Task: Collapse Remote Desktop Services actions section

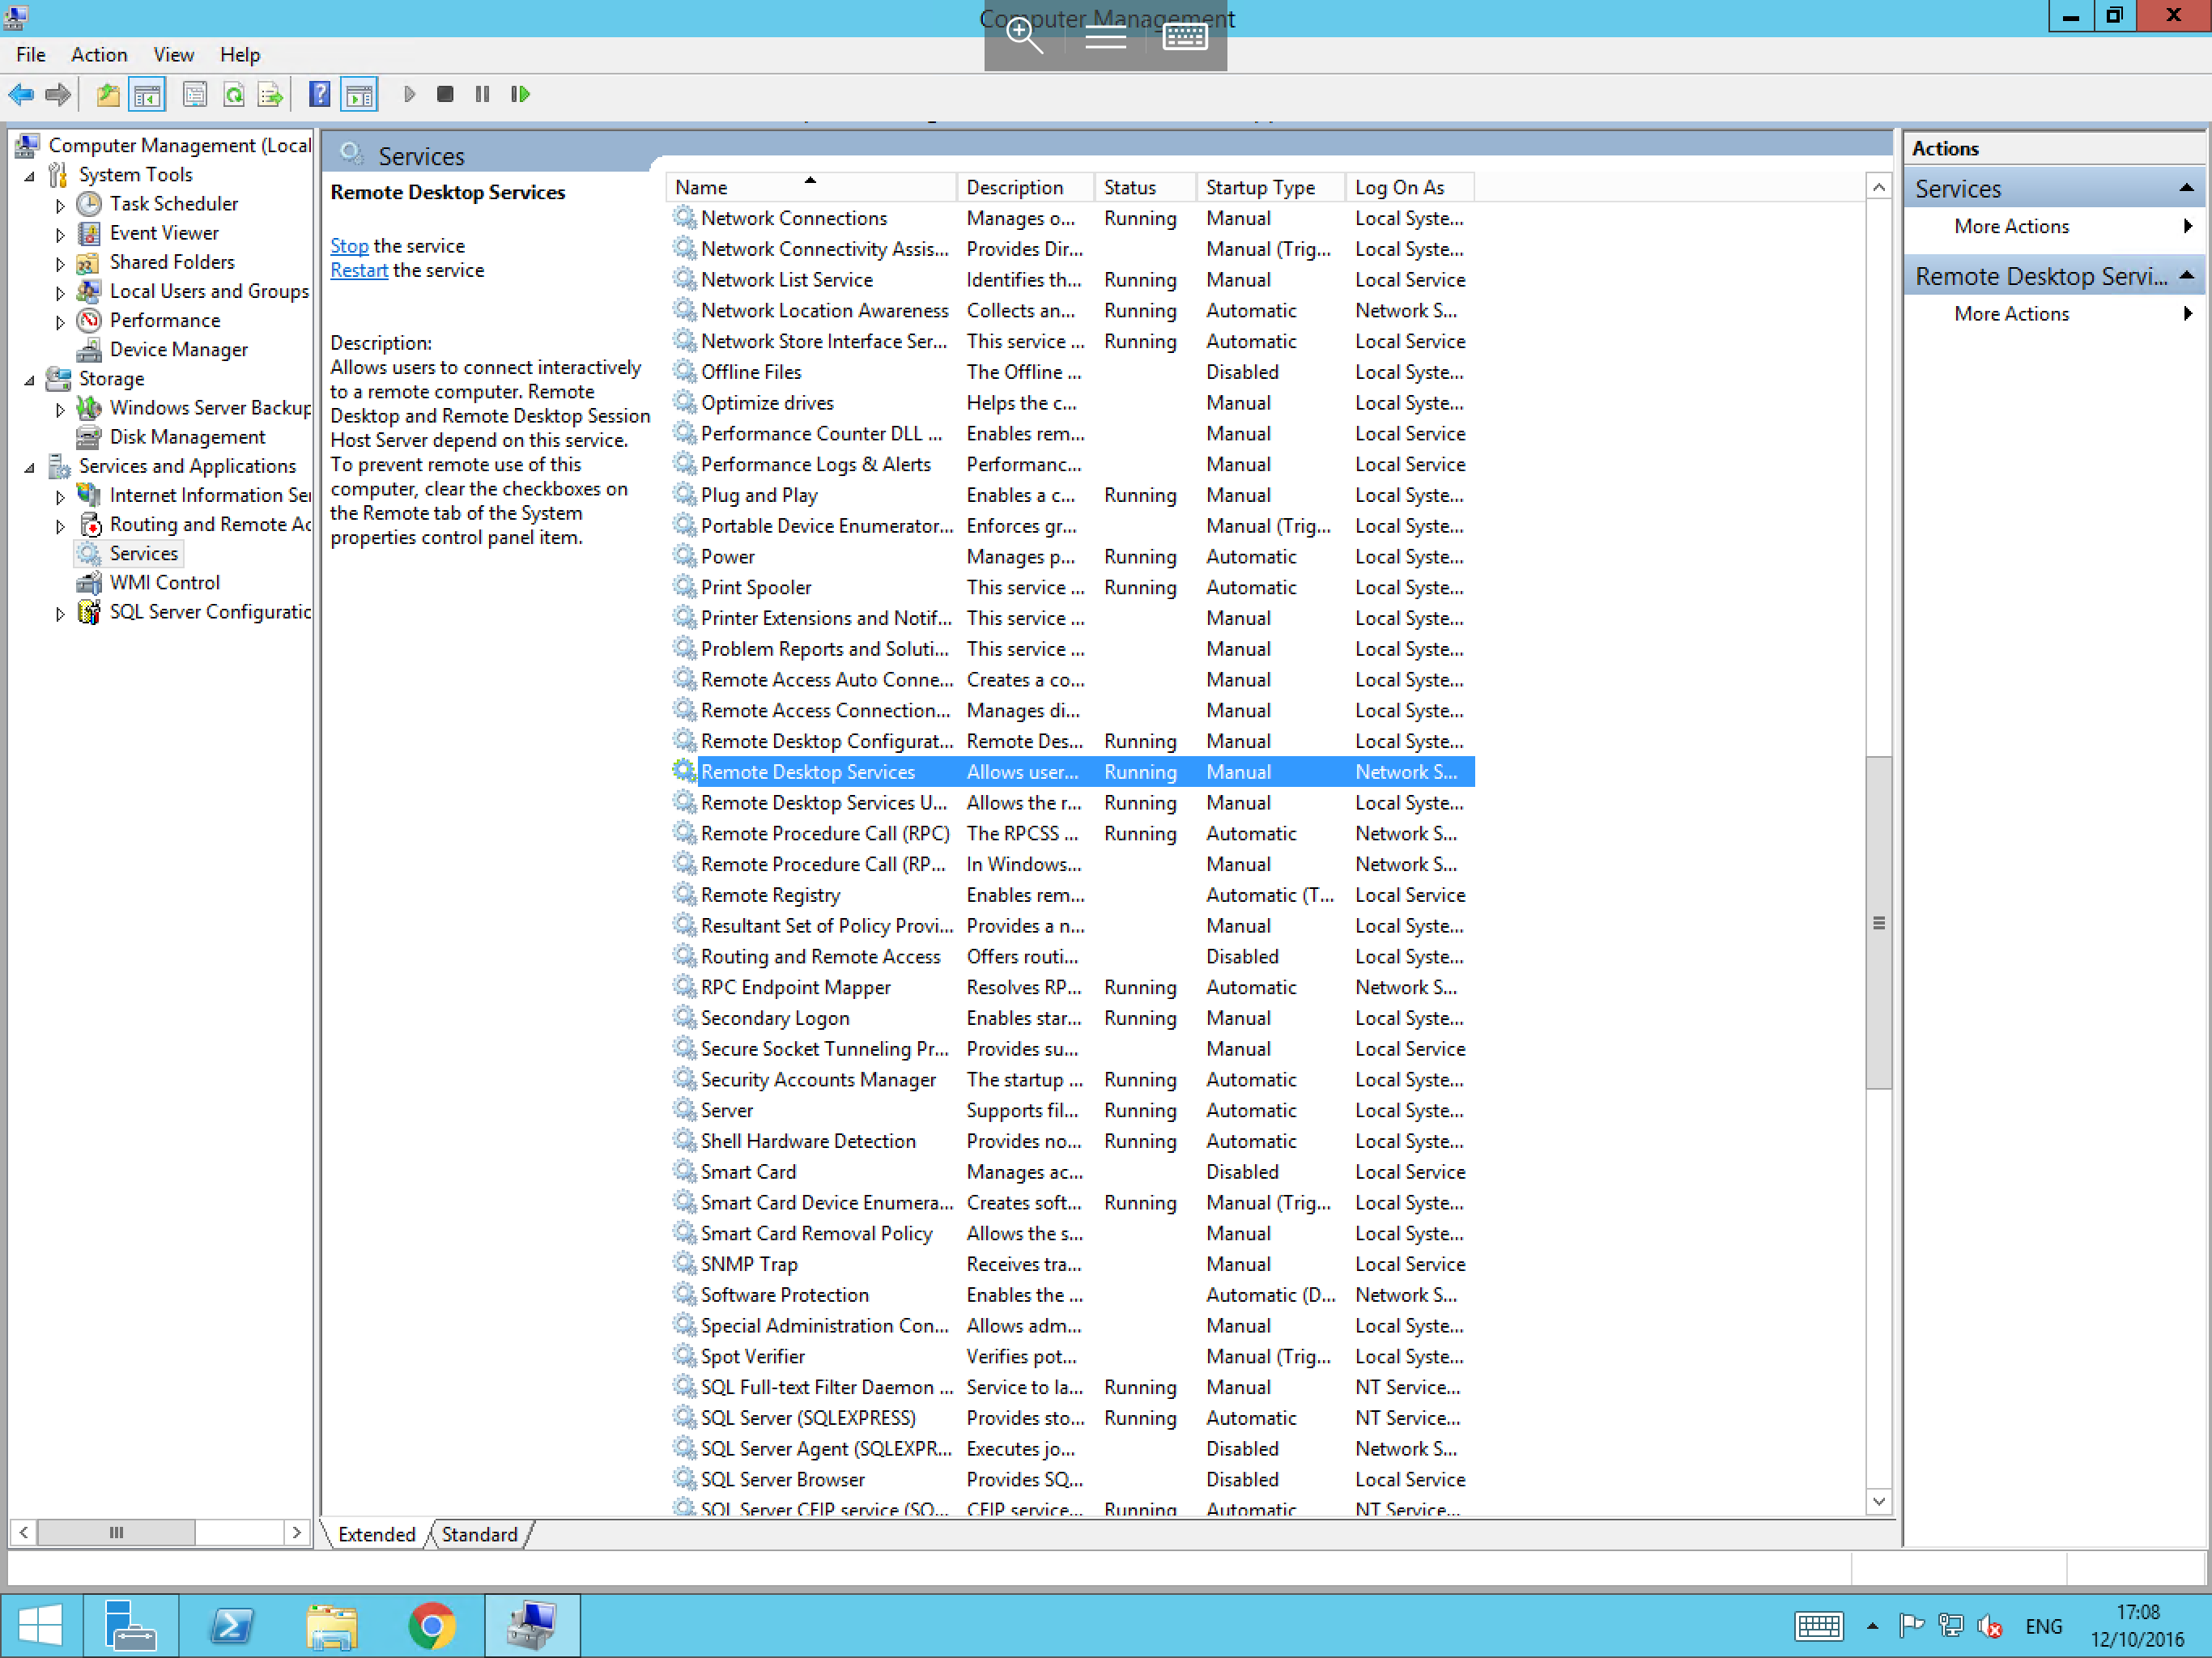Action: coord(2186,275)
